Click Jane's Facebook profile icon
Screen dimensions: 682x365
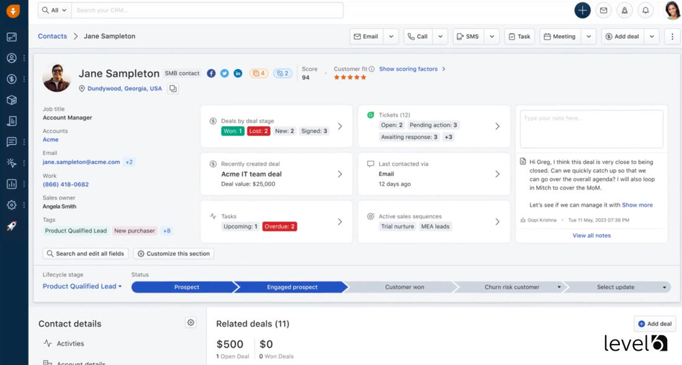(x=211, y=73)
